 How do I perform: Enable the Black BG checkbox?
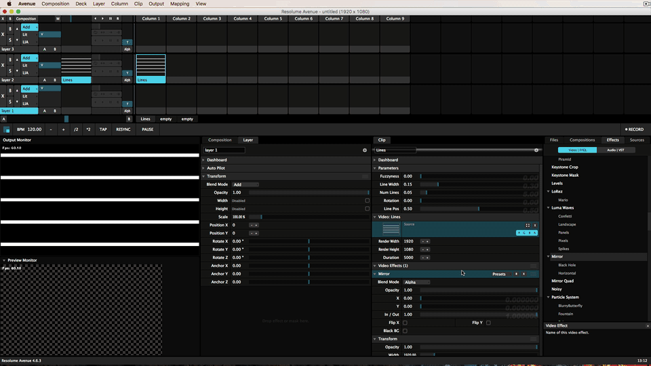pos(405,331)
